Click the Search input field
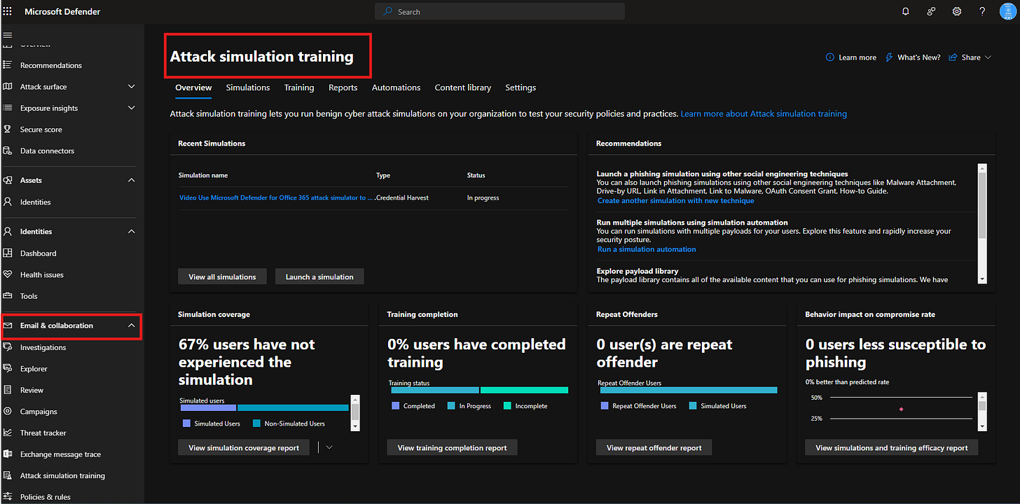 click(499, 11)
